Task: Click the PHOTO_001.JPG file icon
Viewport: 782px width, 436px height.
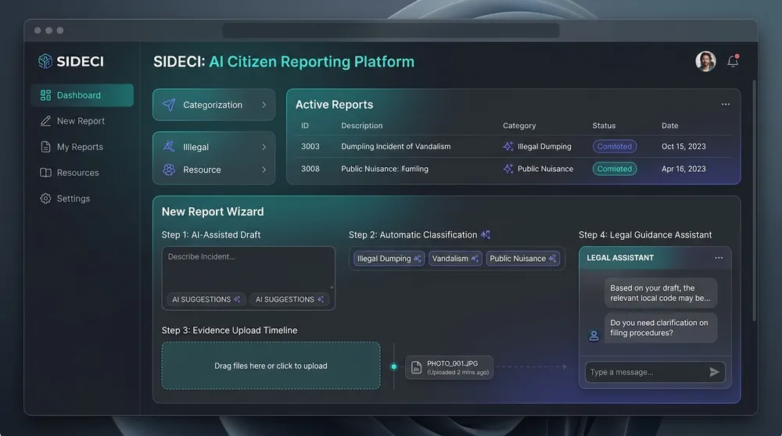Action: coord(416,368)
